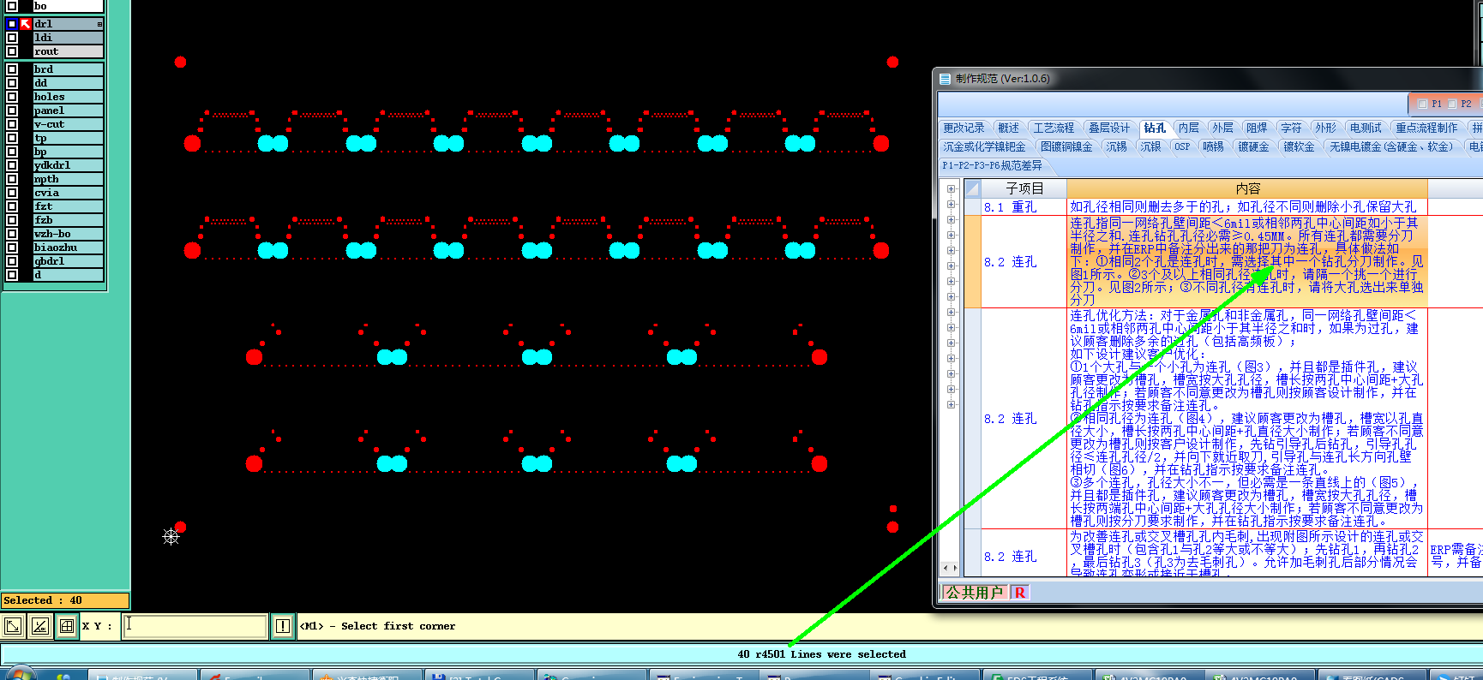1483x680 pixels.
Task: Click the X Y coordinate input field
Action: coord(195,626)
